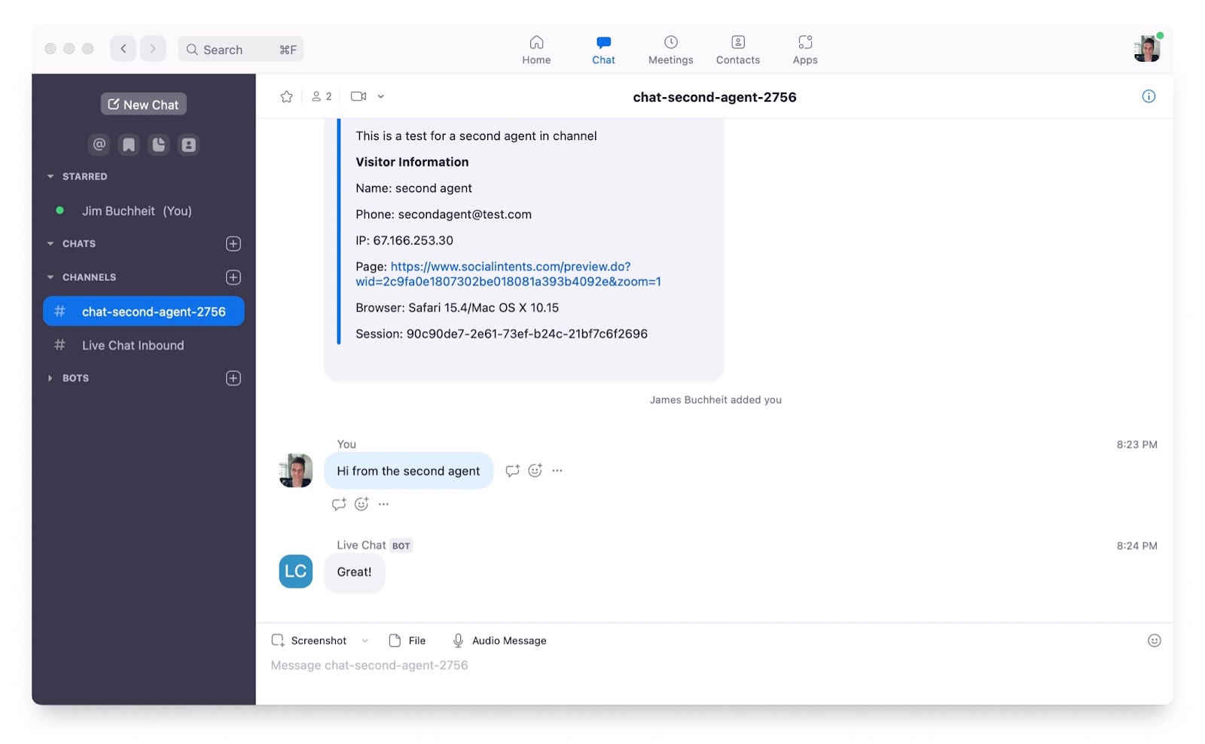Click your avatar next to message
Screen dimensions: 1205x744
click(296, 471)
